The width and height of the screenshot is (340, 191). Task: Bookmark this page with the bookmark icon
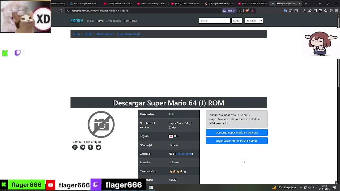61,11
